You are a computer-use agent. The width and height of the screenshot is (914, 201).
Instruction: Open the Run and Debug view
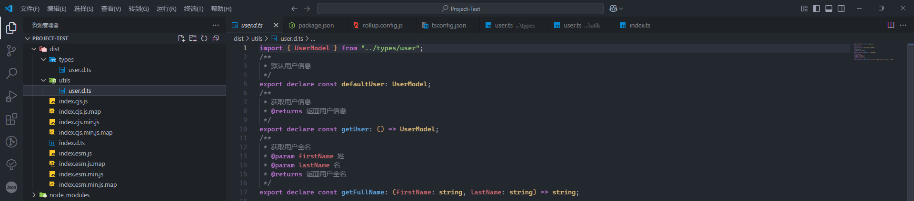click(11, 96)
